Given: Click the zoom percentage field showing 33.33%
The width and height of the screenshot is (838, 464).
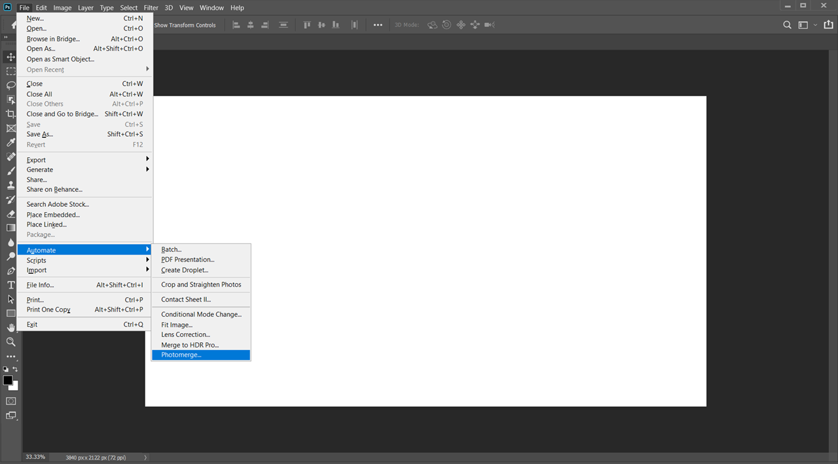Looking at the screenshot, I should (35, 457).
